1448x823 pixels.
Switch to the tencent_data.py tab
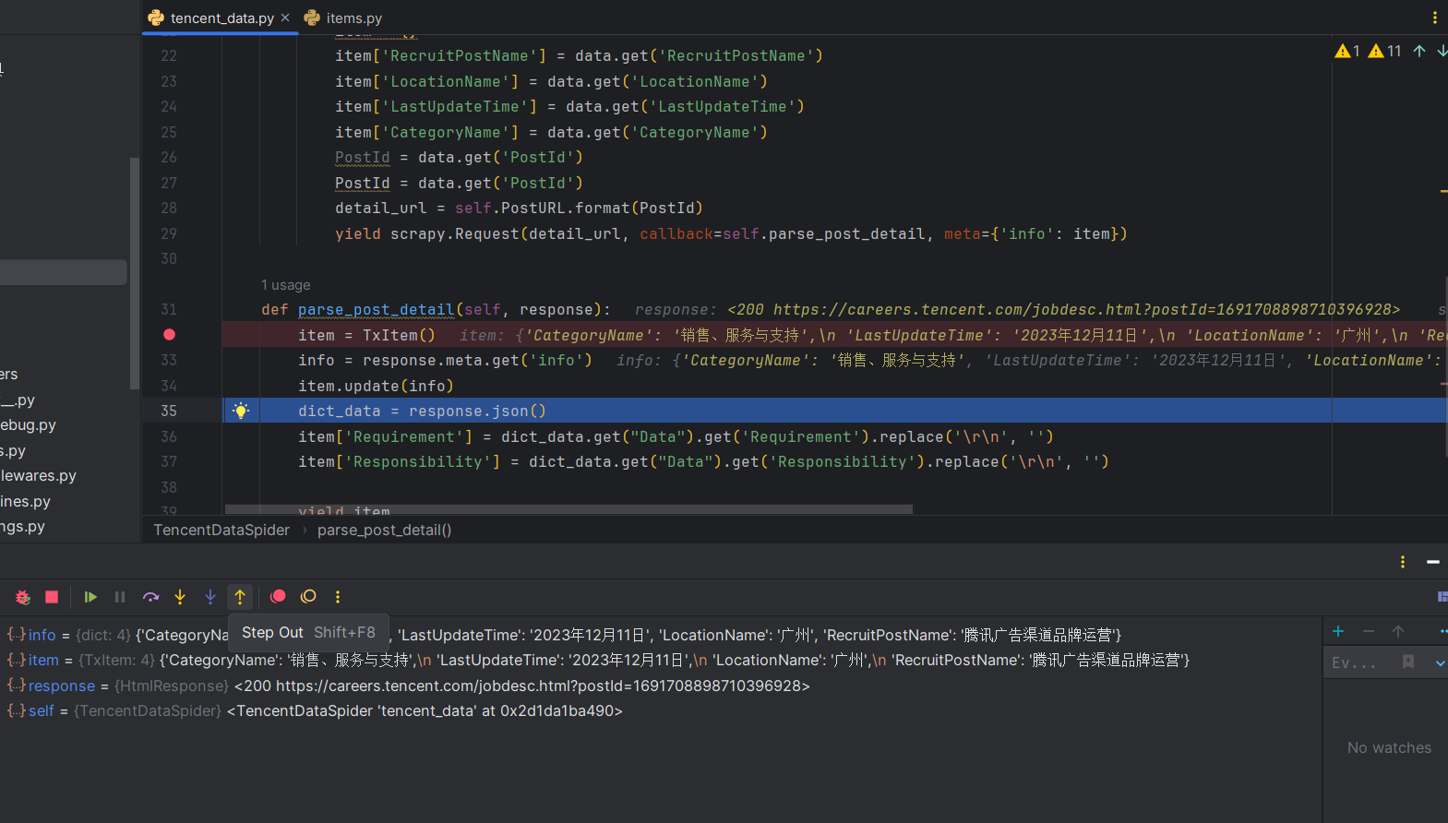tap(222, 18)
